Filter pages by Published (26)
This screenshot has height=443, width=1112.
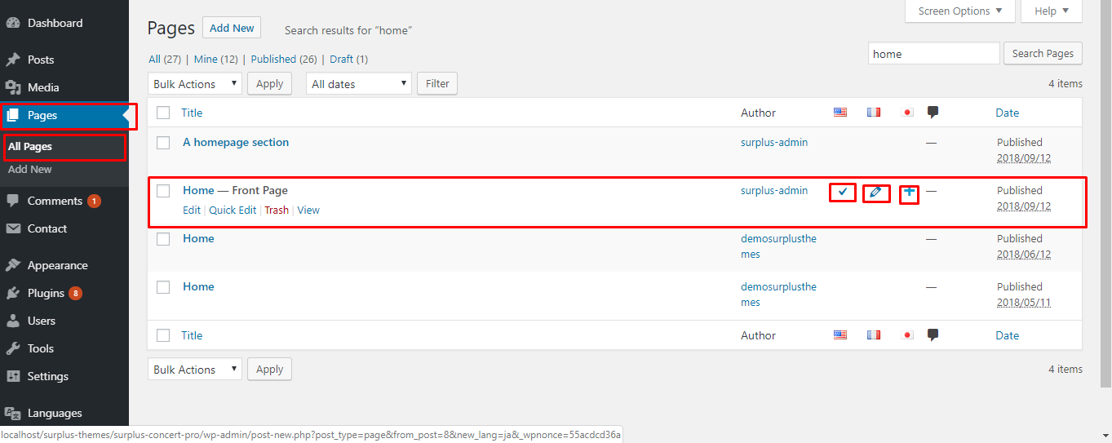tap(284, 59)
